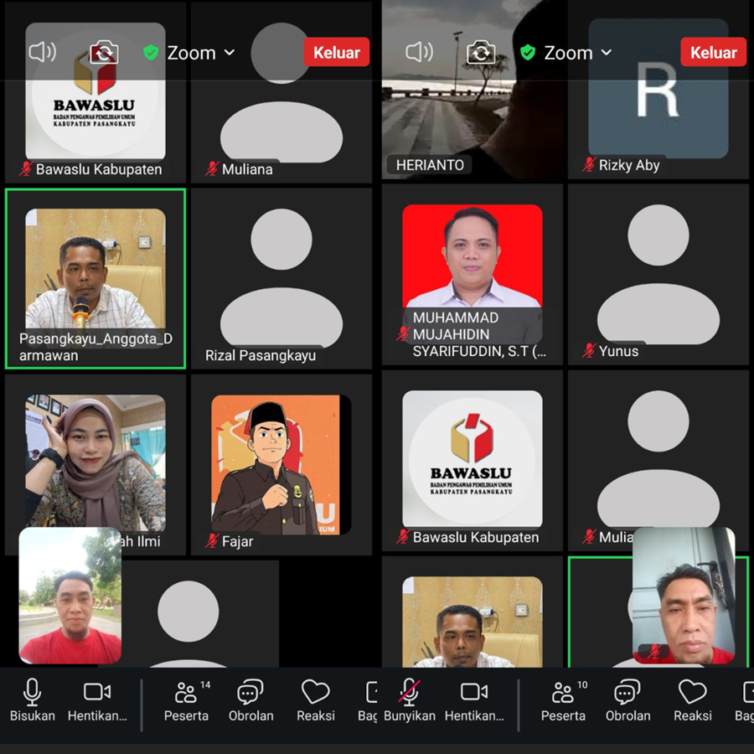Stop video using Hentikan beside Bunyikan
Image resolution: width=754 pixels, height=754 pixels.
[474, 700]
